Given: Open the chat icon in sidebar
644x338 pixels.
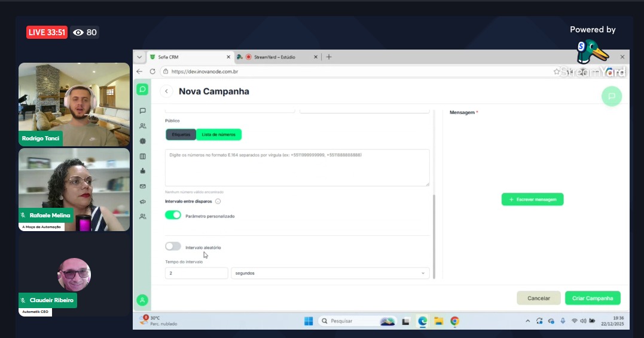Looking at the screenshot, I should coord(142,110).
